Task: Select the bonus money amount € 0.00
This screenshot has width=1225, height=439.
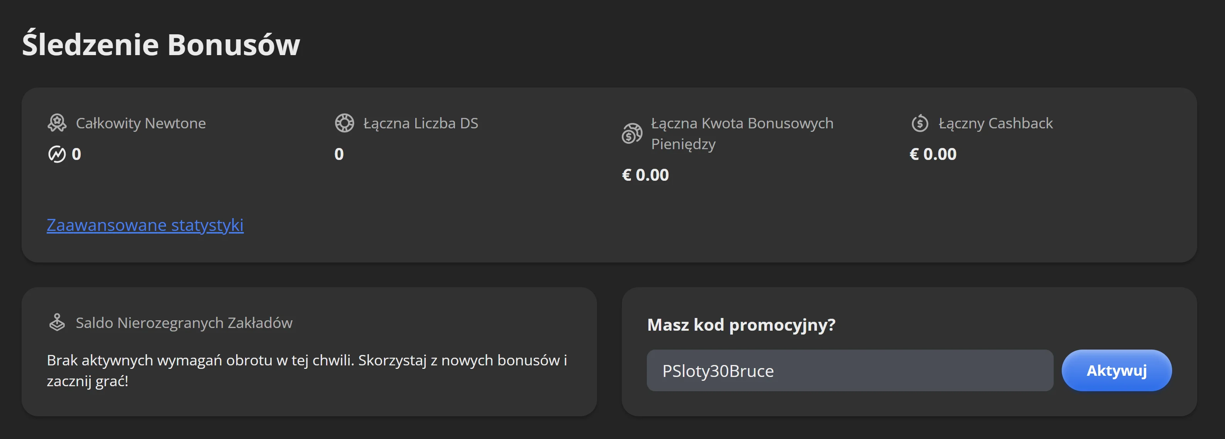Action: coord(645,174)
